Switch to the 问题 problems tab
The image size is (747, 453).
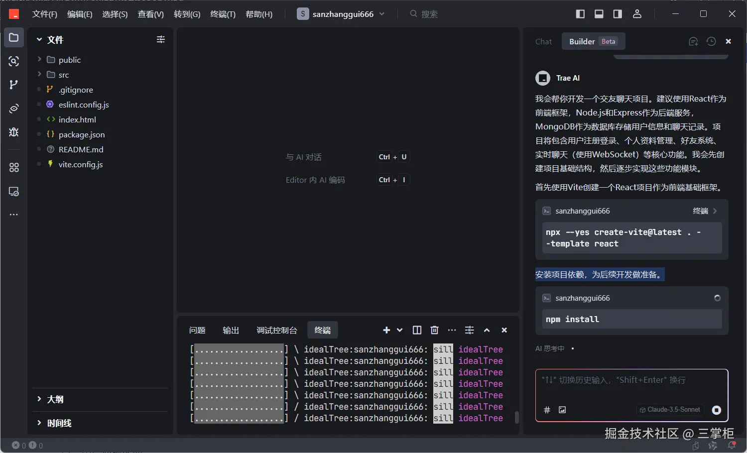pyautogui.click(x=197, y=330)
